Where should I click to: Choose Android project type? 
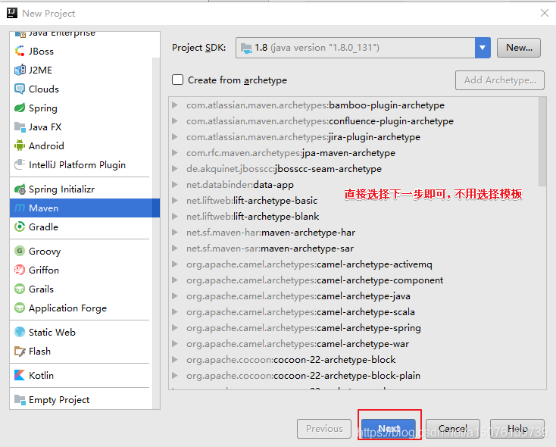point(81,145)
